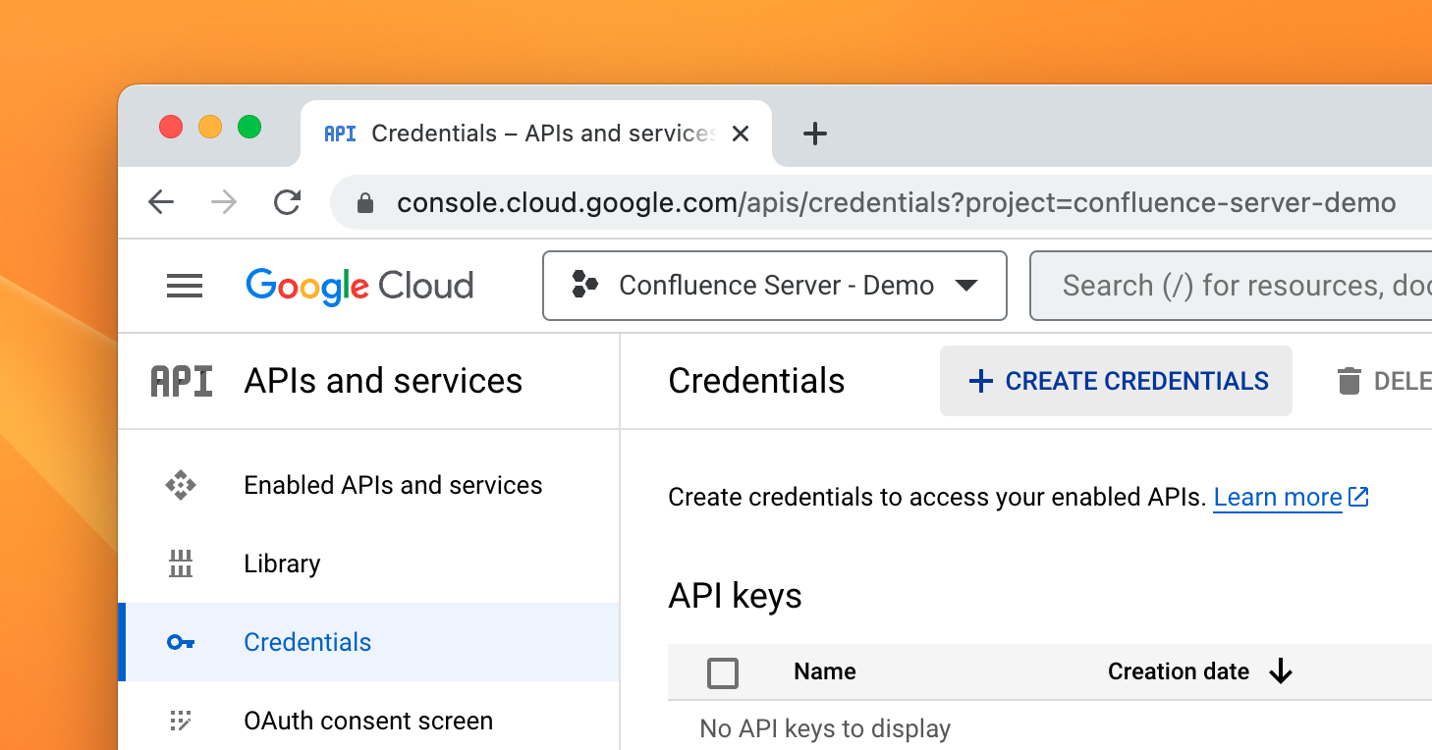The height and width of the screenshot is (750, 1432).
Task: Click the lock icon in address bar
Action: 365,203
